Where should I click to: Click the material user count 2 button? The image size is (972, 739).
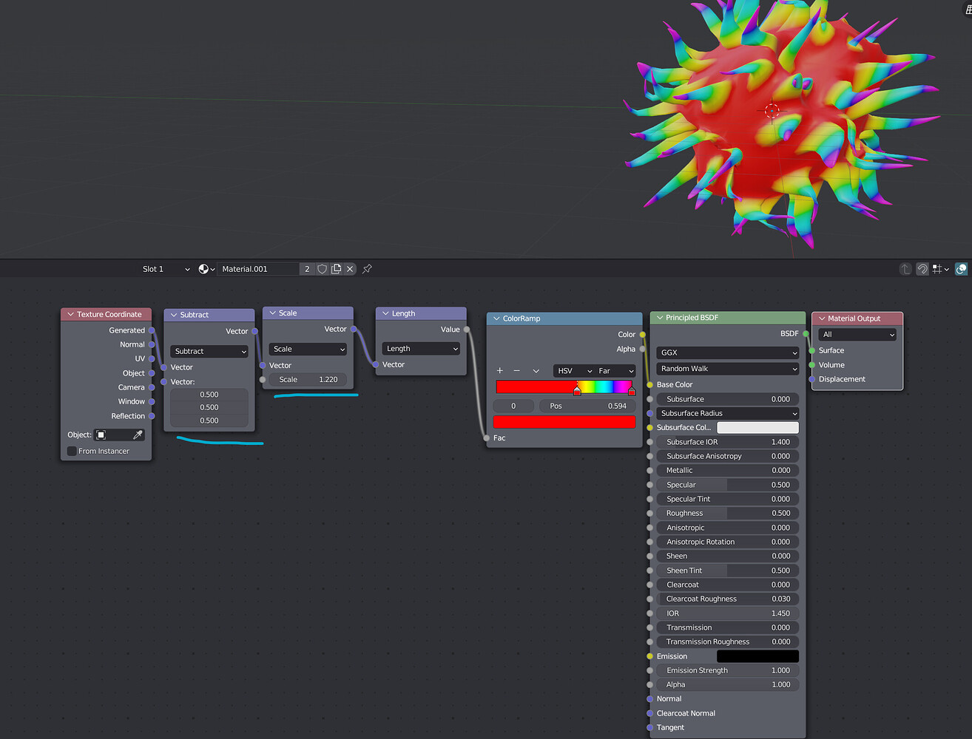pos(307,269)
